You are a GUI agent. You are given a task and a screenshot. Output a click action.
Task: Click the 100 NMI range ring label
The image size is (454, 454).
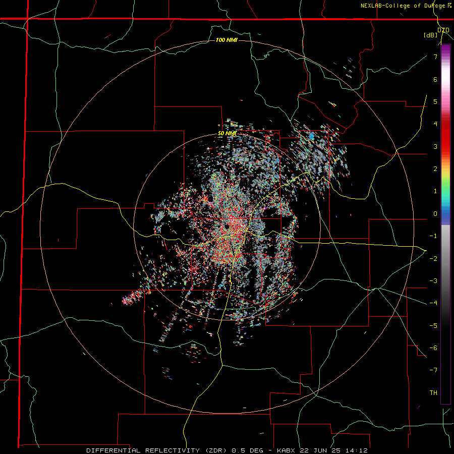point(226,40)
